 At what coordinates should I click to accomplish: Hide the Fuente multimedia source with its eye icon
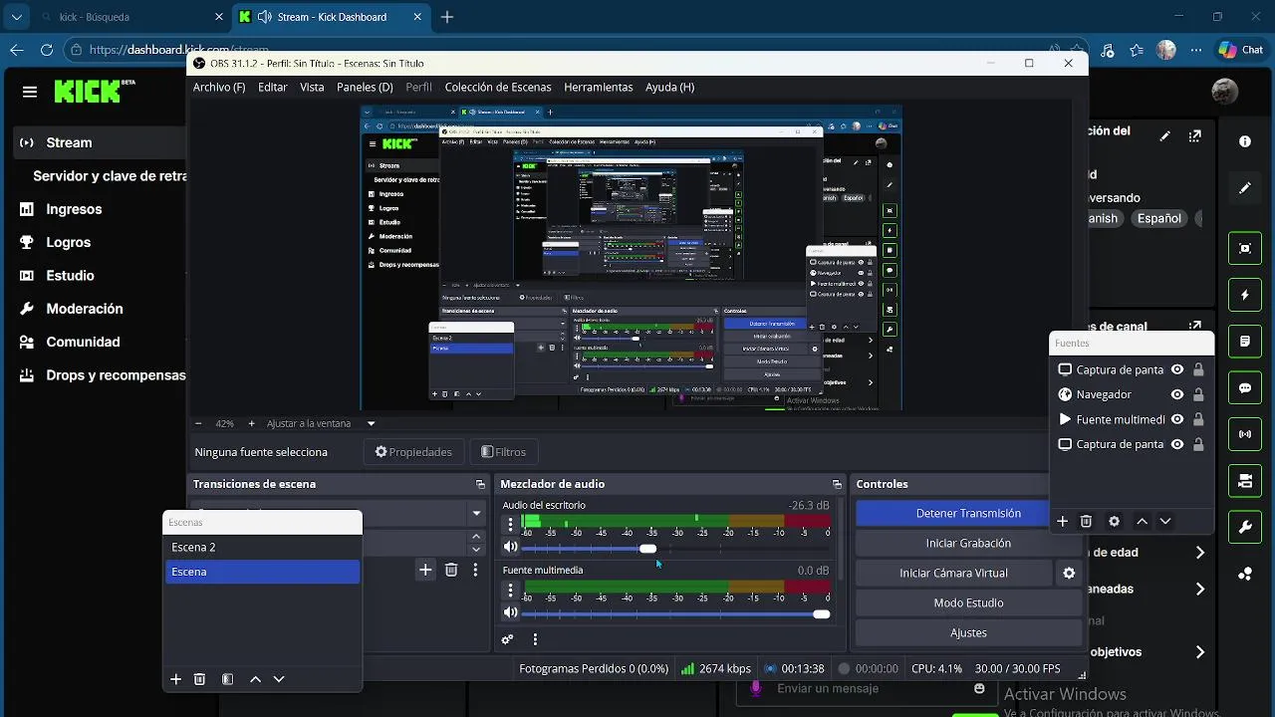tap(1177, 419)
